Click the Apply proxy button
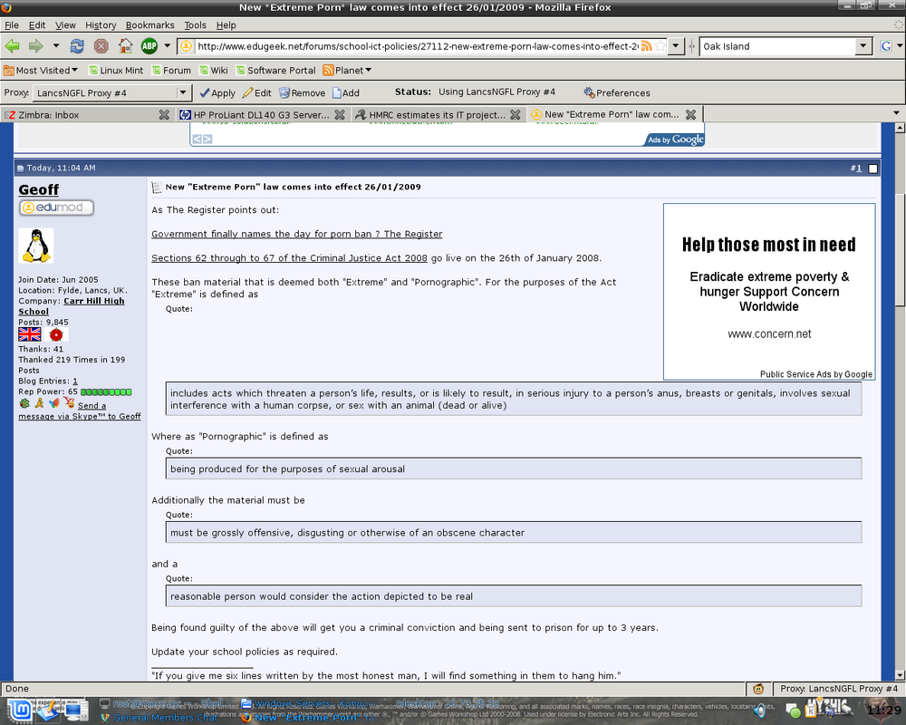Viewport: 906px width, 725px height. click(x=217, y=93)
